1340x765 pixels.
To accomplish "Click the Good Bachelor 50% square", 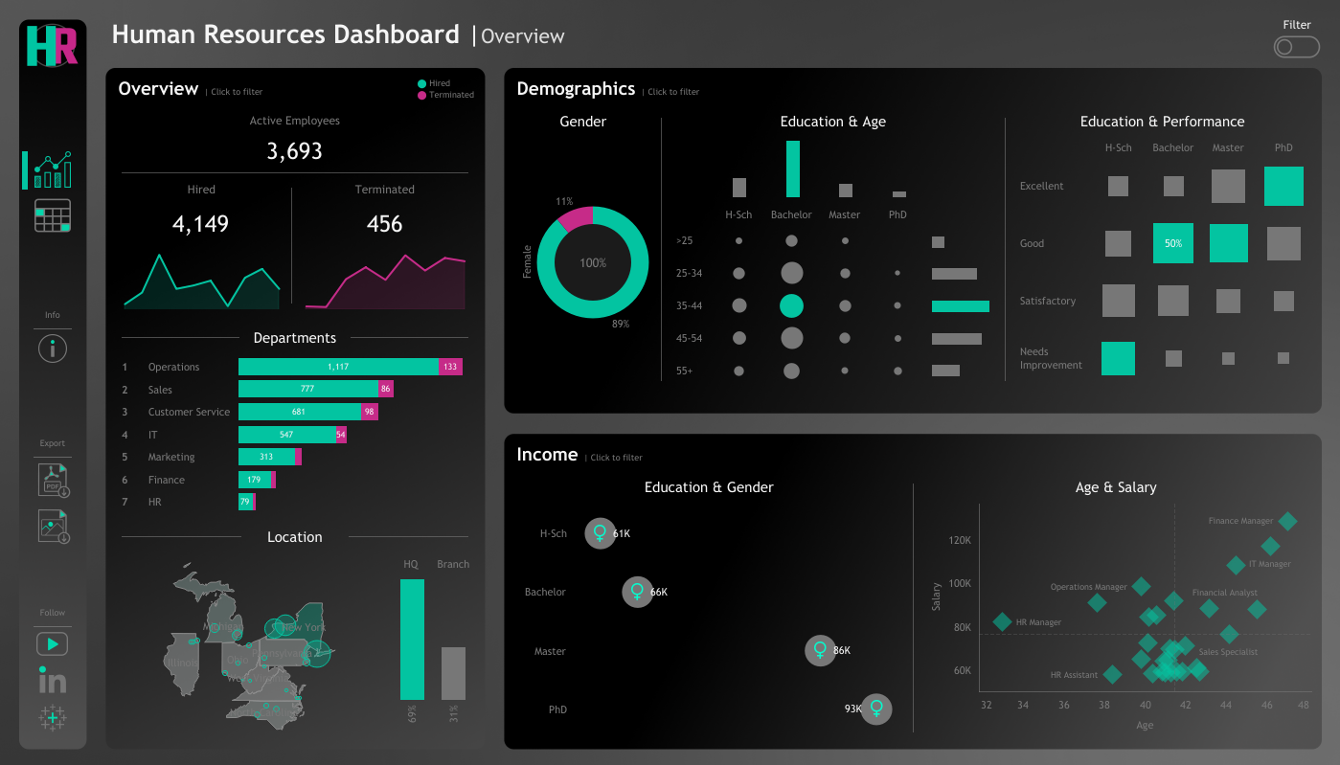I will 1172,243.
